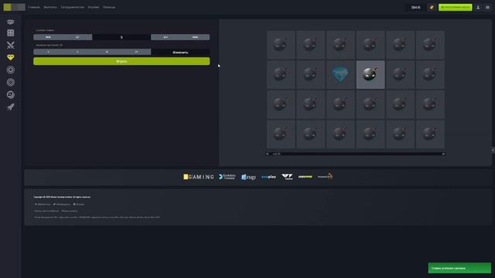Viewport: 495px width, 278px height.
Task: Open the grid menu icon in the header
Action: pyautogui.click(x=487, y=7)
